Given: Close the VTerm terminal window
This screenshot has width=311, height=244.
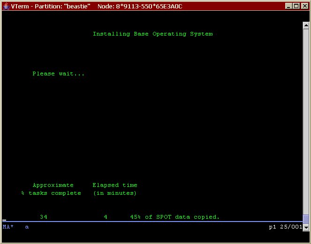Looking at the screenshot, I should (x=303, y=6).
